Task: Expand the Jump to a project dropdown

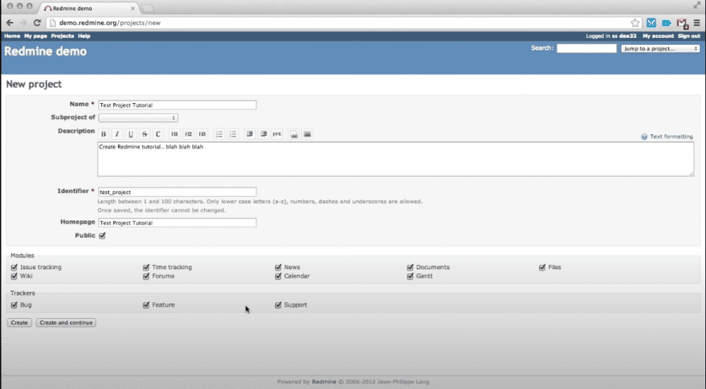Action: coord(660,49)
